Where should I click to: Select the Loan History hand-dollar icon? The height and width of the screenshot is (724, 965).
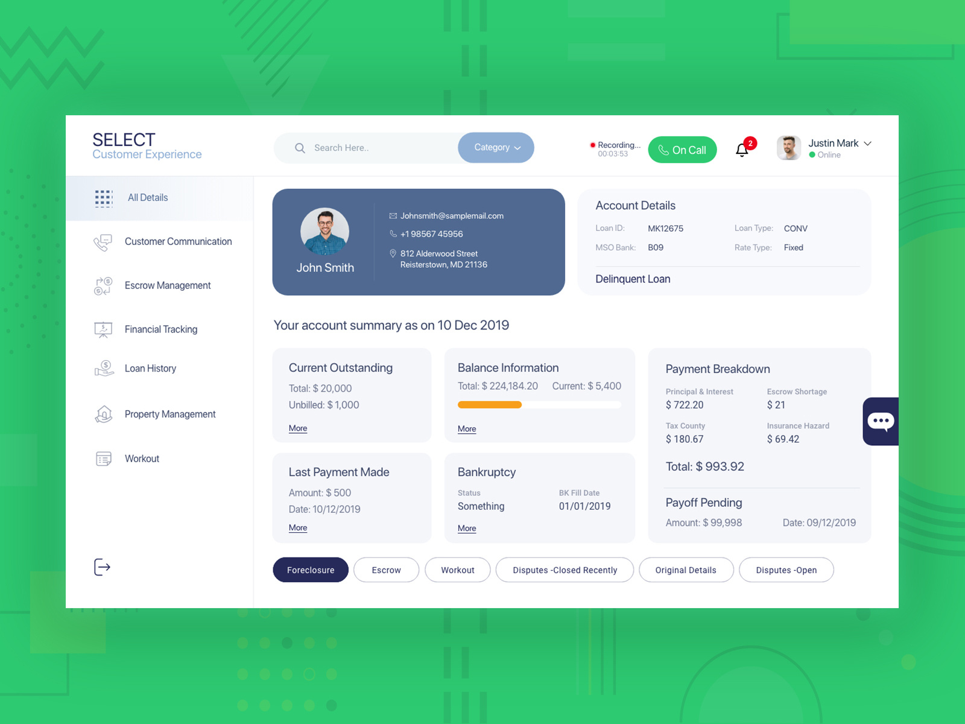tap(103, 368)
